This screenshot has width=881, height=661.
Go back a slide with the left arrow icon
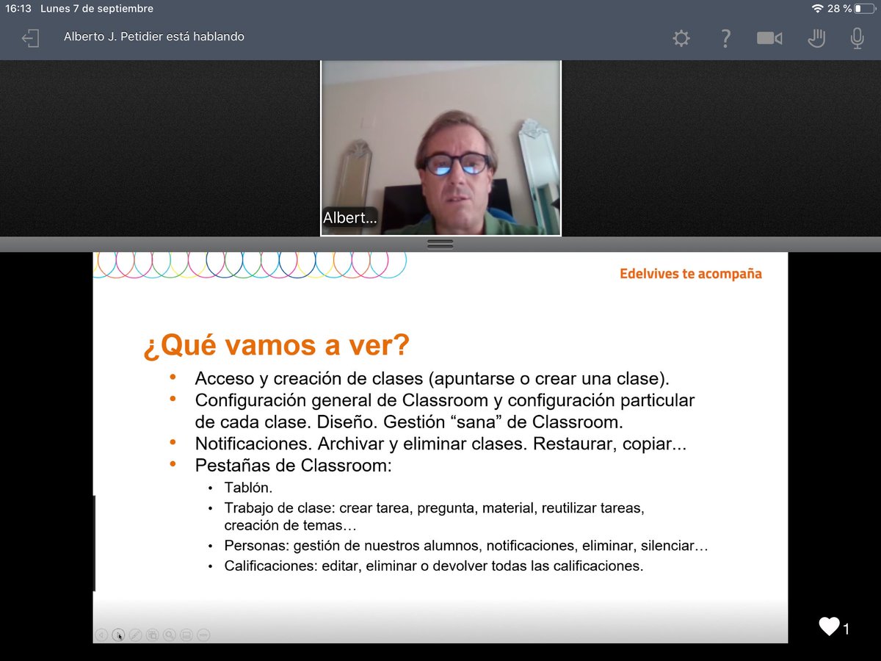[101, 635]
